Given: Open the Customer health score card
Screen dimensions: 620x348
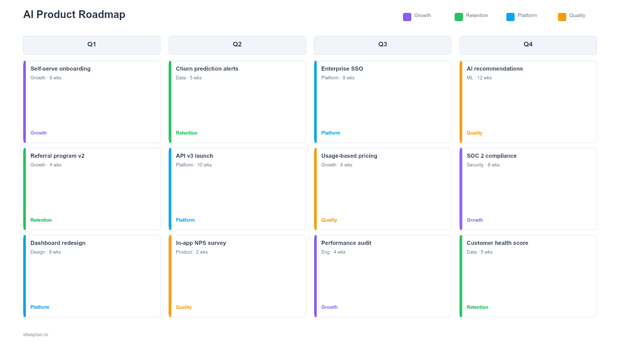Looking at the screenshot, I should click(528, 275).
